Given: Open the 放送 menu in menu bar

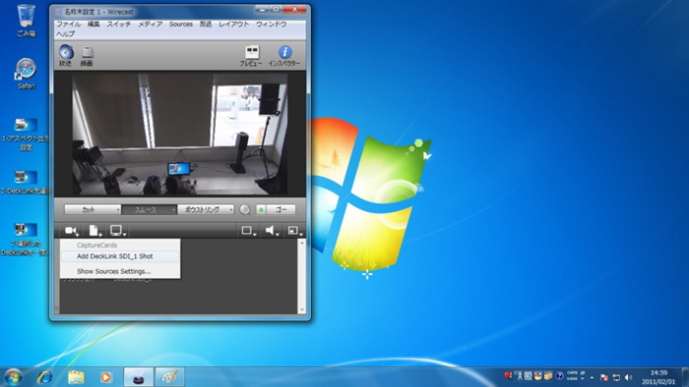Looking at the screenshot, I should (206, 25).
